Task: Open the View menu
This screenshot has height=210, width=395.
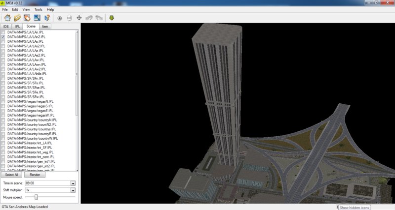Action: (26, 9)
